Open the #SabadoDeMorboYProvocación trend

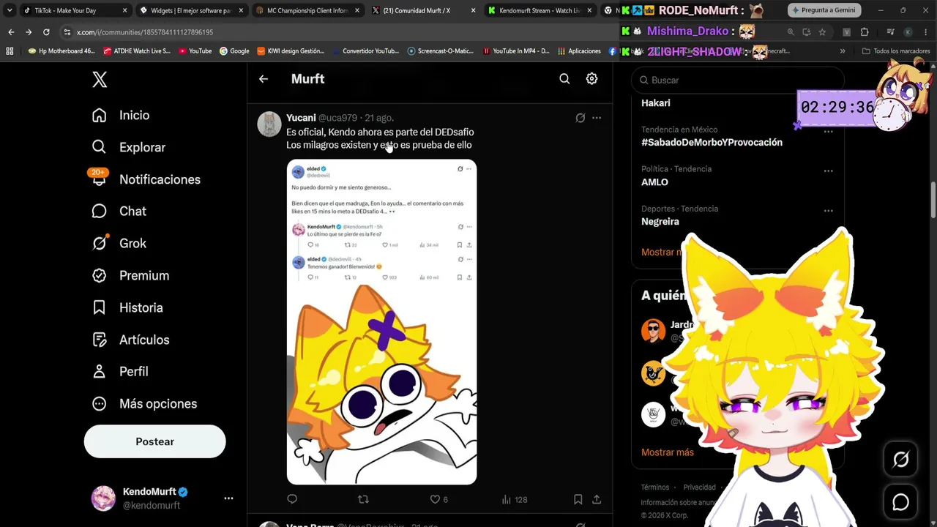[x=712, y=142]
